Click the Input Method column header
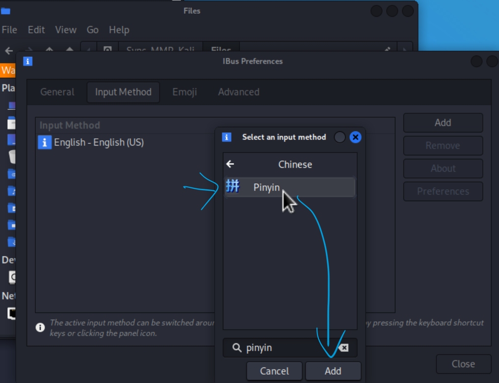Image resolution: width=499 pixels, height=383 pixels. tap(70, 125)
